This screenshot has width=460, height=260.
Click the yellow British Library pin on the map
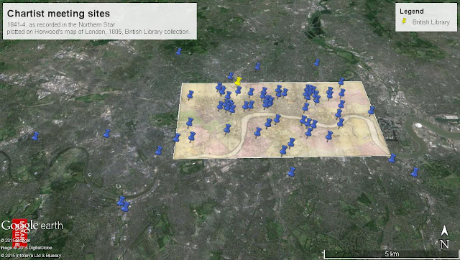[x=238, y=81]
